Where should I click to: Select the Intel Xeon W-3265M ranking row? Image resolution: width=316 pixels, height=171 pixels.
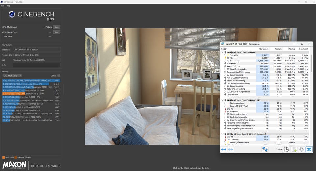point(31,84)
